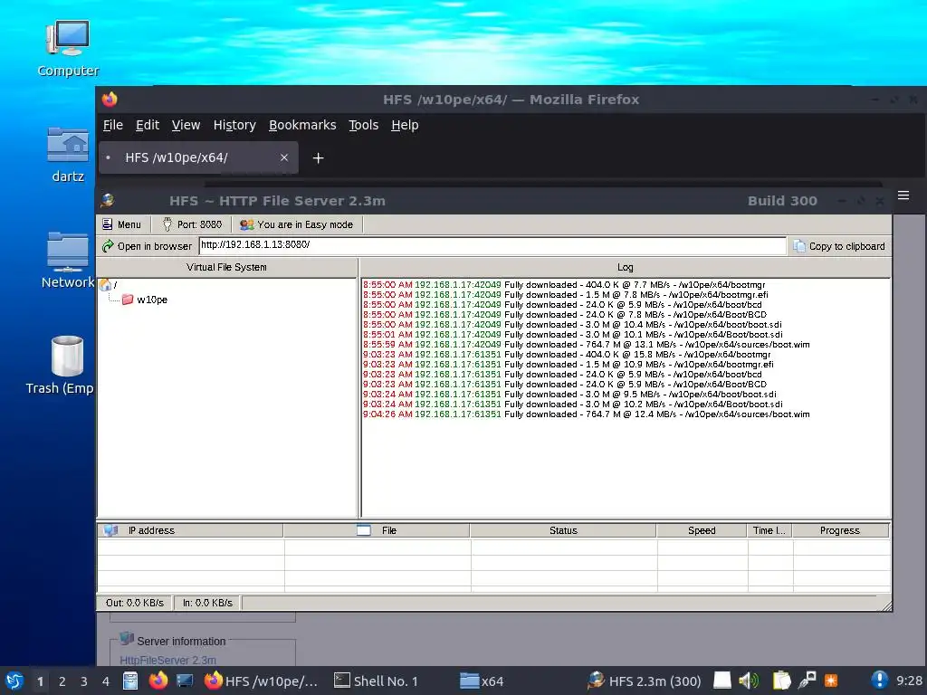Select the w10pe folder in file tree

[x=146, y=300]
